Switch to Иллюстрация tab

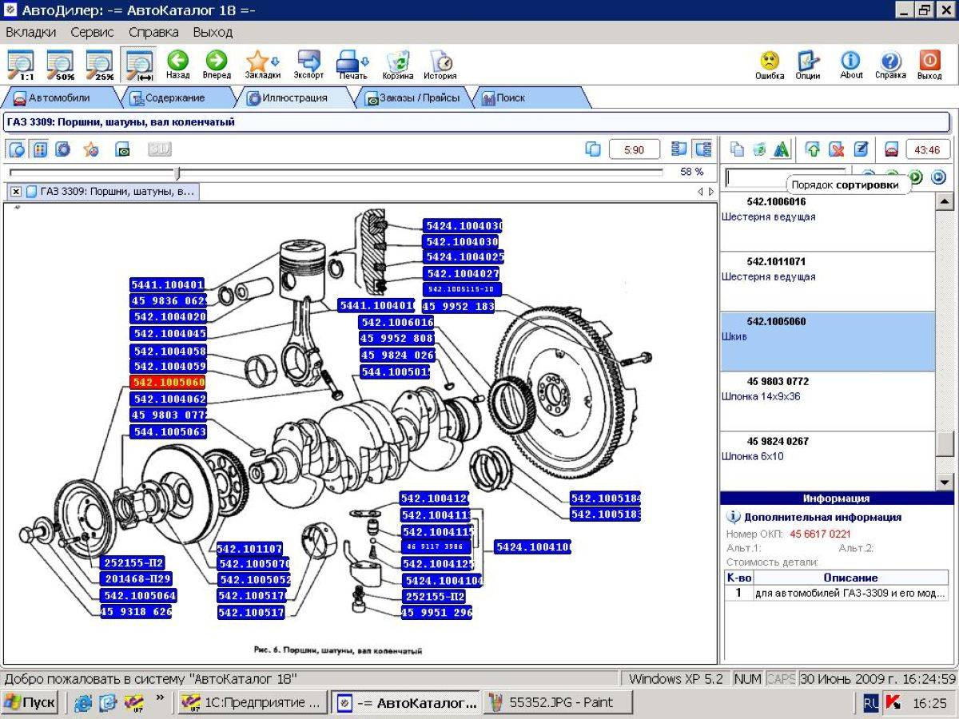pos(296,97)
